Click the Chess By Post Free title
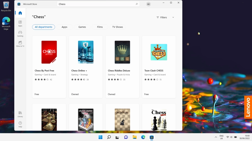Screen dimensions: 252x141 (x=44, y=71)
